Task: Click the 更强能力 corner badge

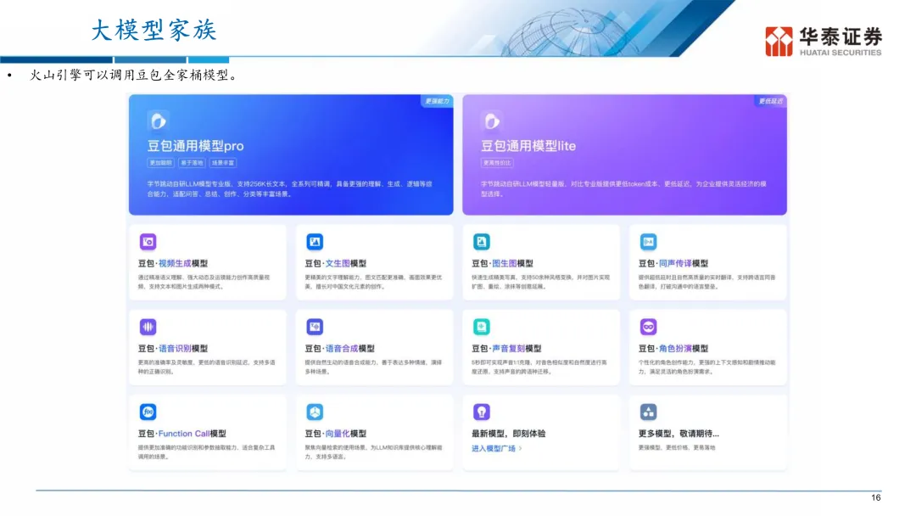Action: point(437,101)
